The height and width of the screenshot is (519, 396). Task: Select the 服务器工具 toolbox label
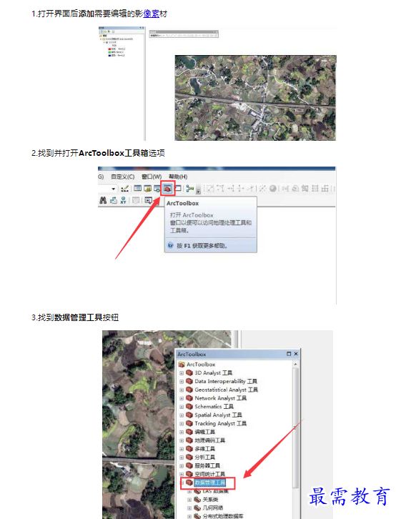[207, 465]
